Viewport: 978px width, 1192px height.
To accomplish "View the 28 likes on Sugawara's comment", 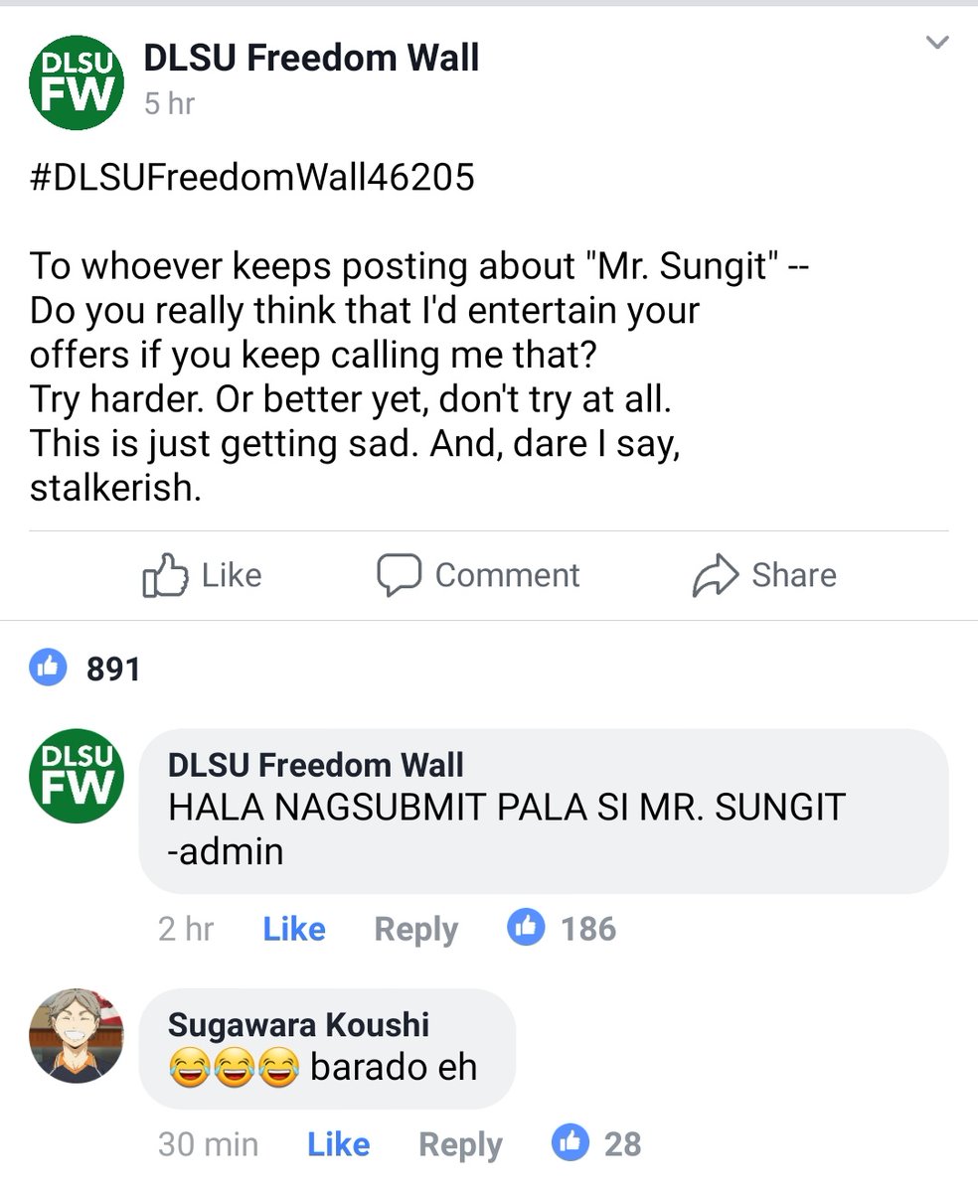I will pos(622,1144).
